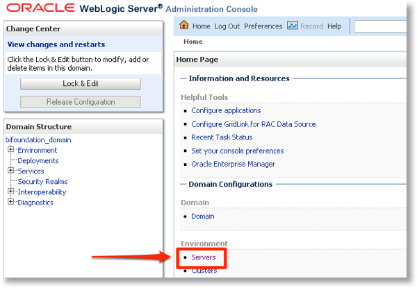The height and width of the screenshot is (288, 417).
Task: Expand the Services tree node
Action: 11,171
